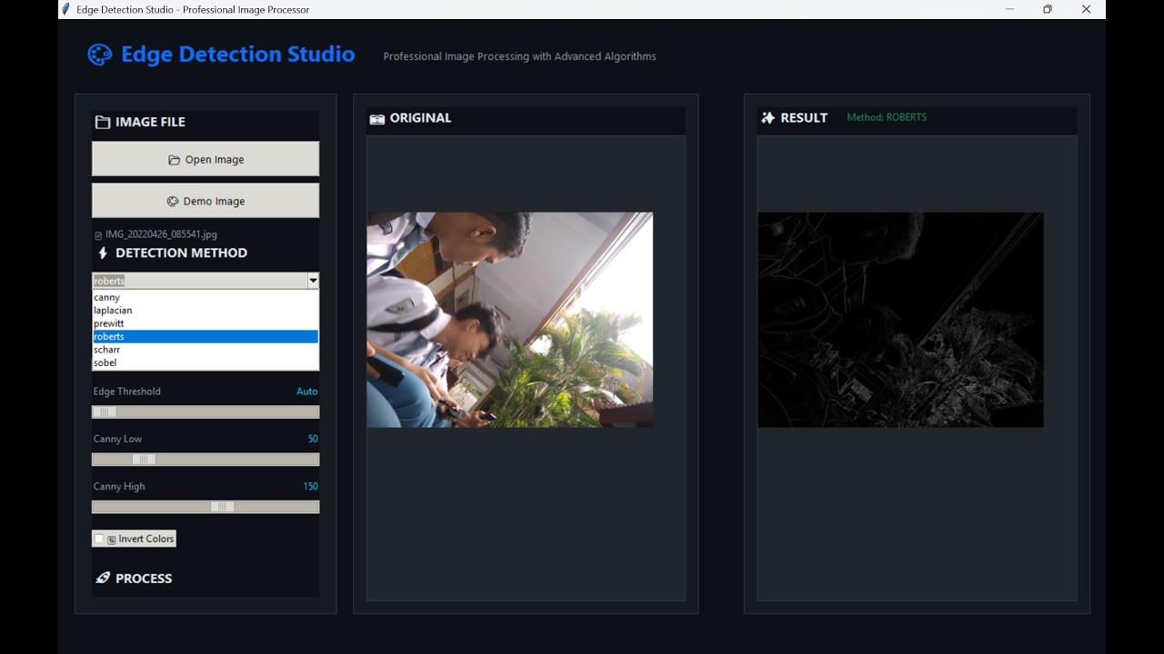Image resolution: width=1164 pixels, height=654 pixels.
Task: Choose sobel from the method list
Action: pyautogui.click(x=206, y=362)
